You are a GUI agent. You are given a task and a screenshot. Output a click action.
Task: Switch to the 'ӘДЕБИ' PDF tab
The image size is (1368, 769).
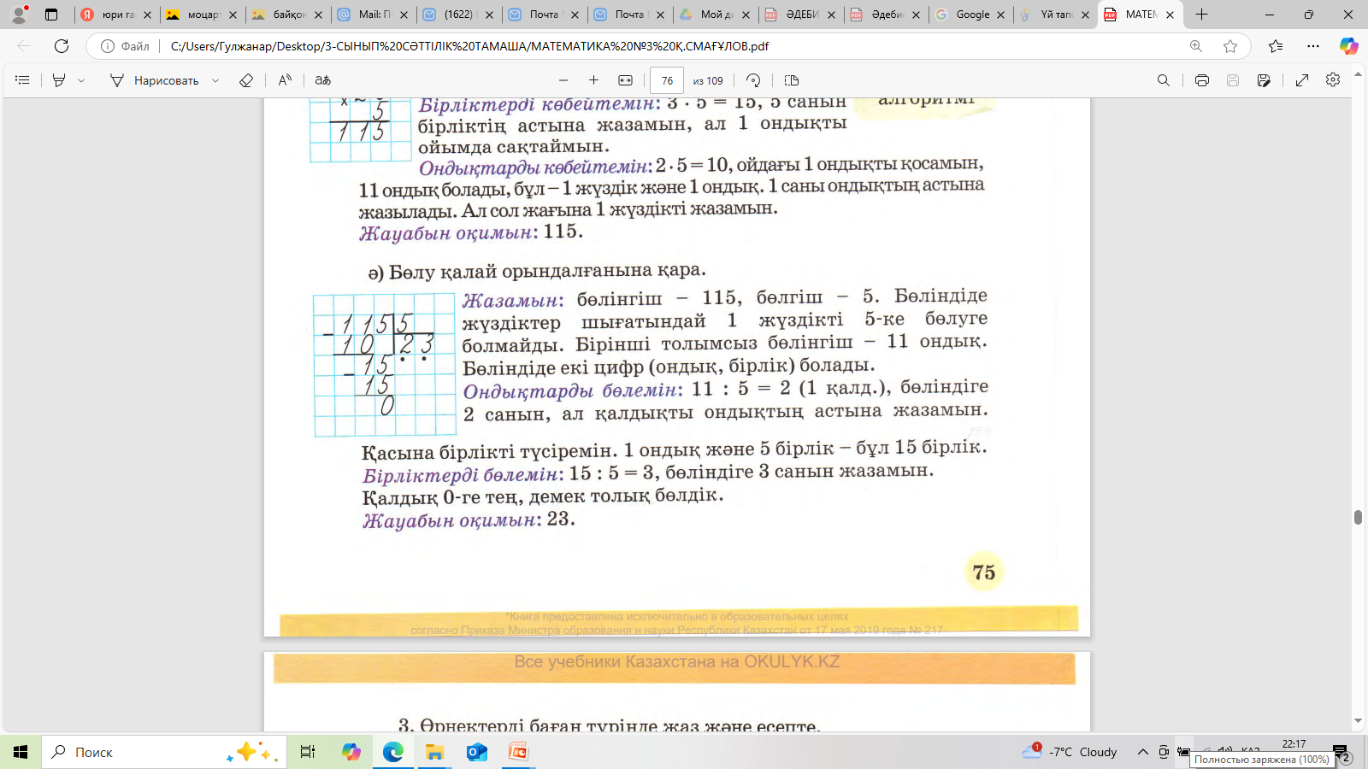pyautogui.click(x=800, y=15)
